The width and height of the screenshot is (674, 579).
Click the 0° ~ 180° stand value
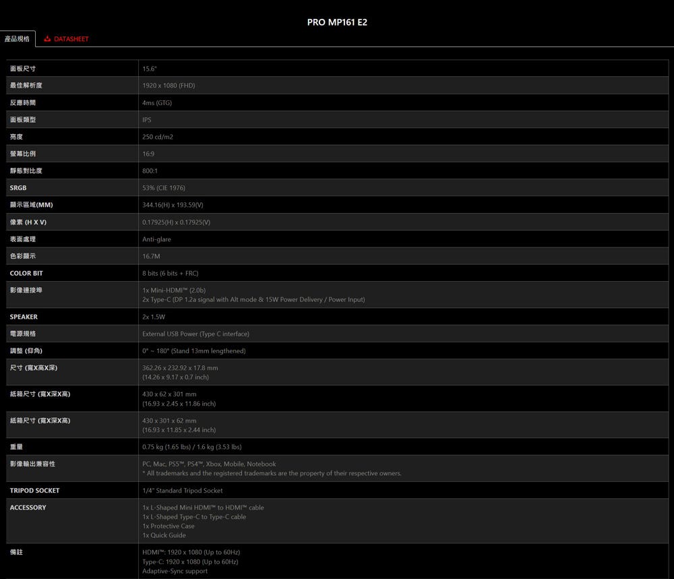pos(194,351)
